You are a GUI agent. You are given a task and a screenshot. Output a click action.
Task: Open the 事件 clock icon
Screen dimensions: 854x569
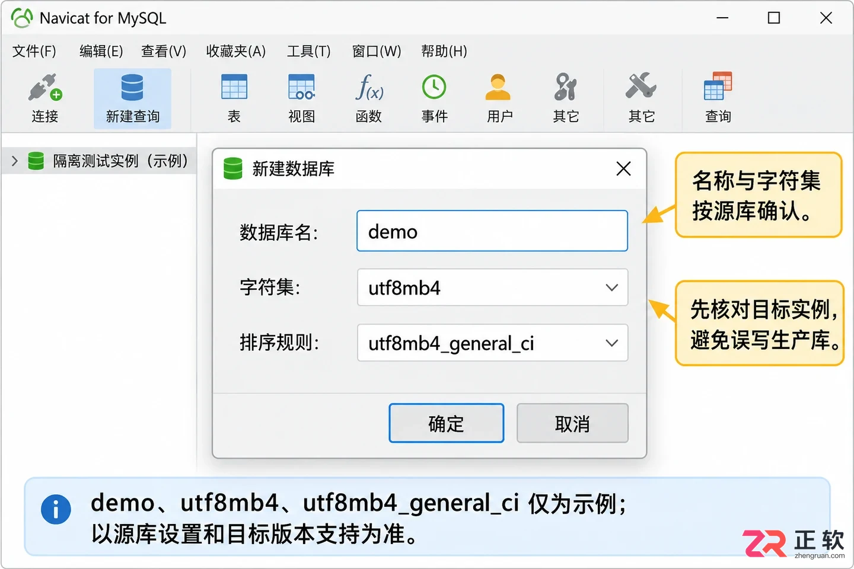point(434,87)
